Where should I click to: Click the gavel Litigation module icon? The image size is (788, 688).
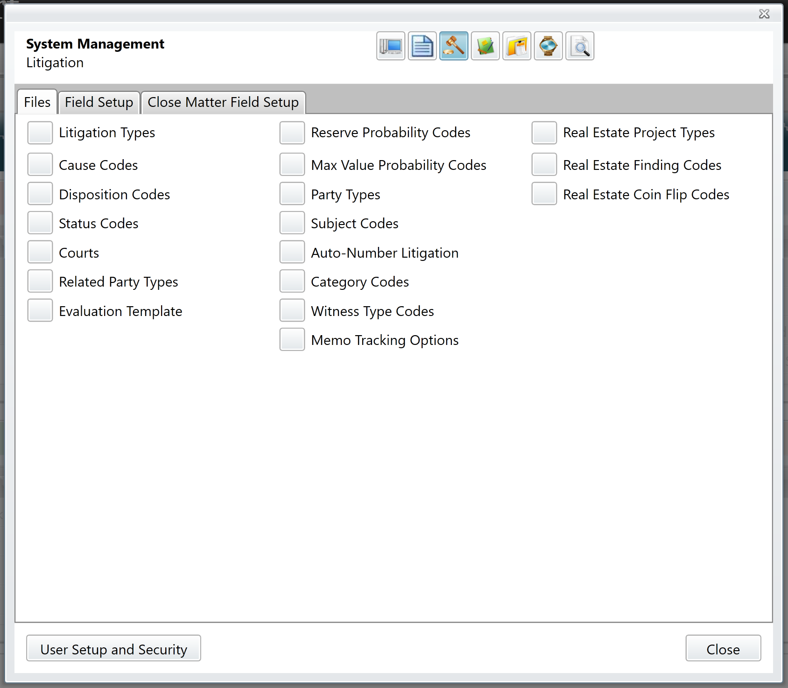(454, 46)
